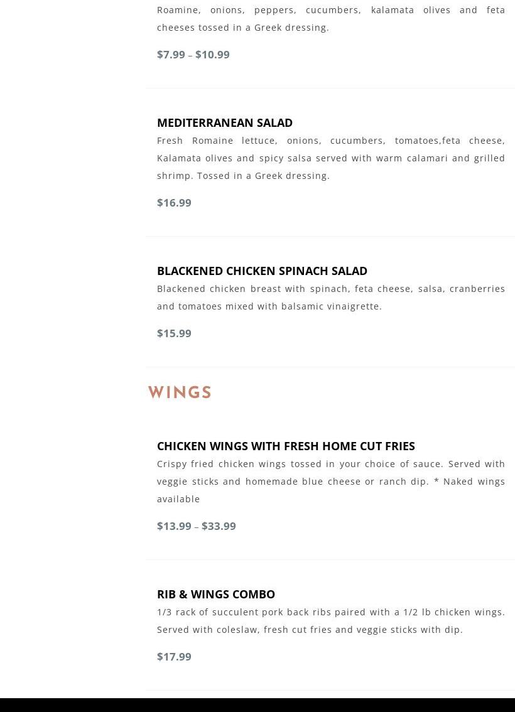This screenshot has height=712, width=515.
Task: Open the Rib & Wings Combo title
Action: (x=215, y=594)
